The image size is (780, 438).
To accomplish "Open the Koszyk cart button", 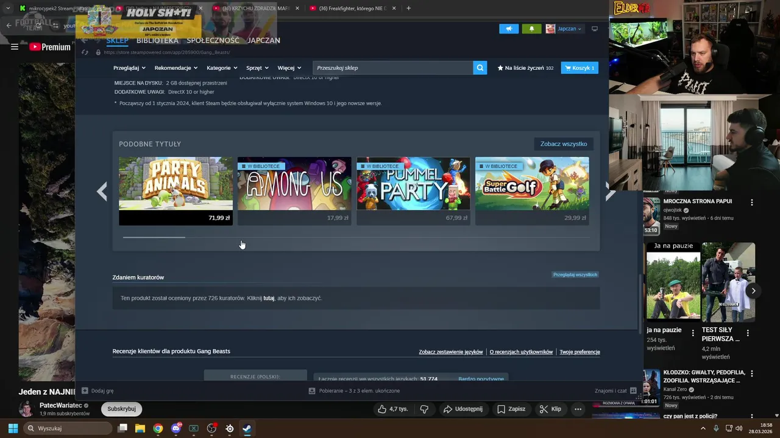I will 580,68.
